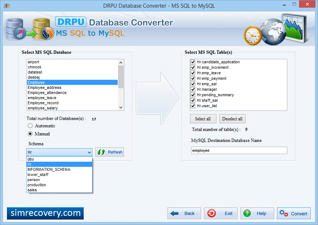Select Employee_record database

72,103
